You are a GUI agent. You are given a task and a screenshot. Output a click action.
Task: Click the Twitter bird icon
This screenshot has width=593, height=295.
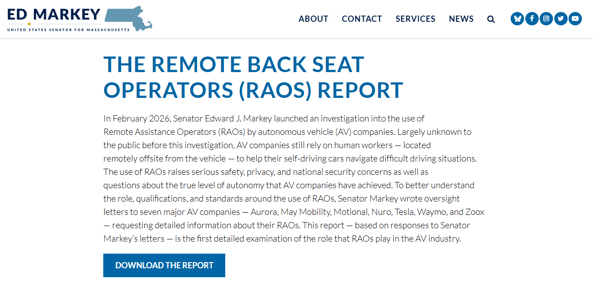pyautogui.click(x=561, y=19)
